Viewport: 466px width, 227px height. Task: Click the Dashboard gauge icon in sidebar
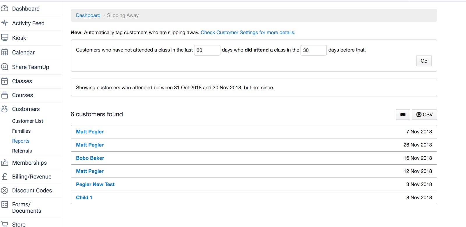(x=5, y=9)
